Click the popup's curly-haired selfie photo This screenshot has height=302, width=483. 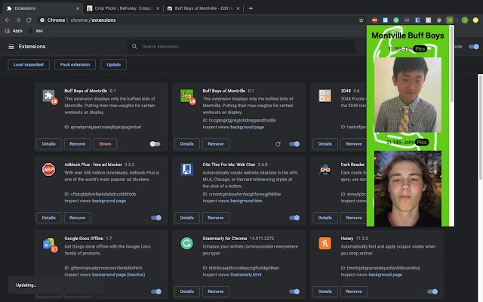(408, 189)
